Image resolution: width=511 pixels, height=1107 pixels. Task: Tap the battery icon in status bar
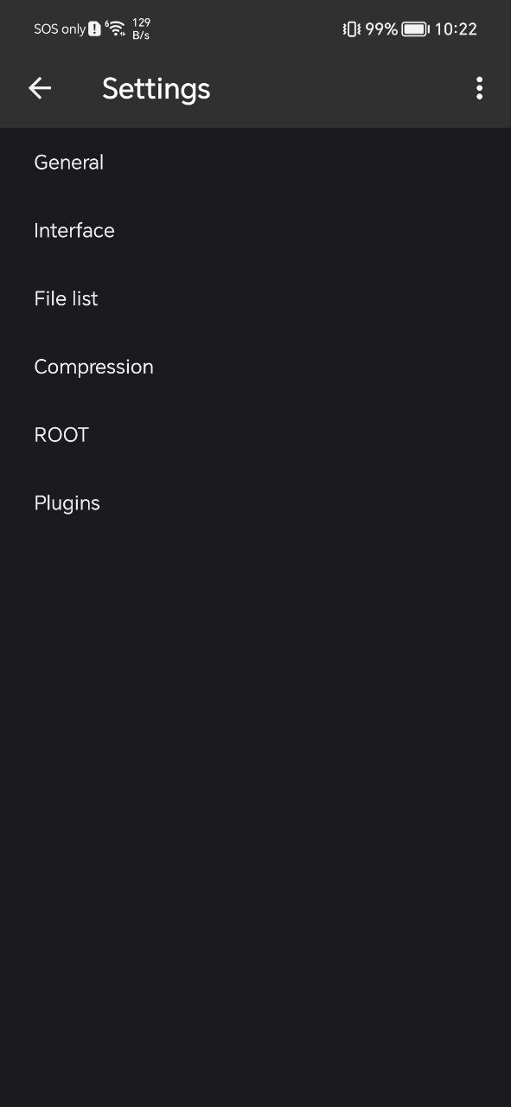[x=415, y=29]
